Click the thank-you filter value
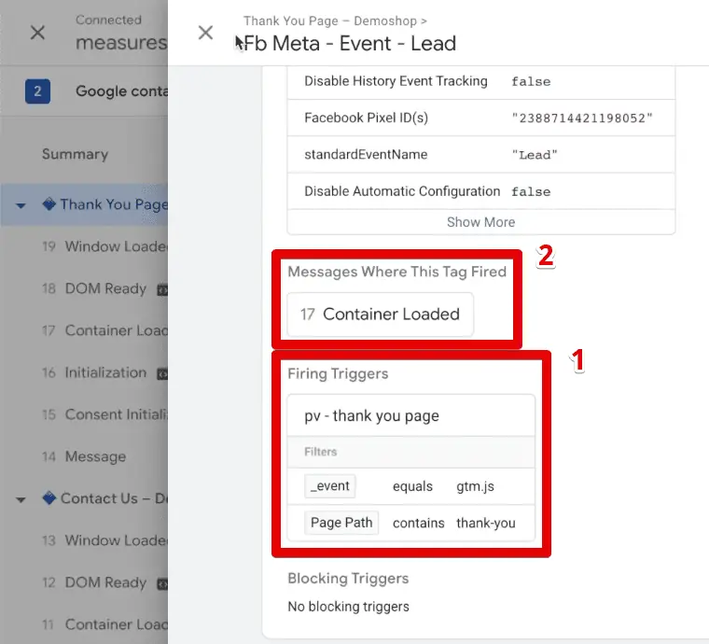This screenshot has height=644, width=709. tap(486, 523)
